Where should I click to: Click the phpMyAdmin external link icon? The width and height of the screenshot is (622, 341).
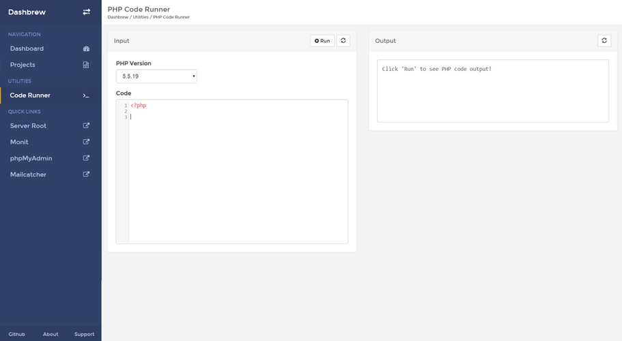86,158
